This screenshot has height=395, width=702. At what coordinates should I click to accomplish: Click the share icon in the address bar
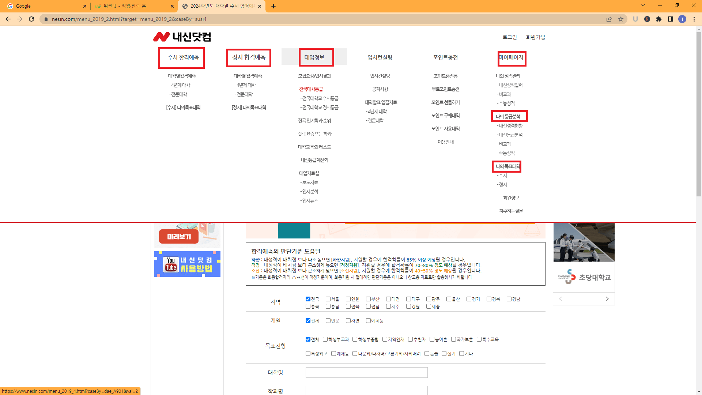pos(609,19)
